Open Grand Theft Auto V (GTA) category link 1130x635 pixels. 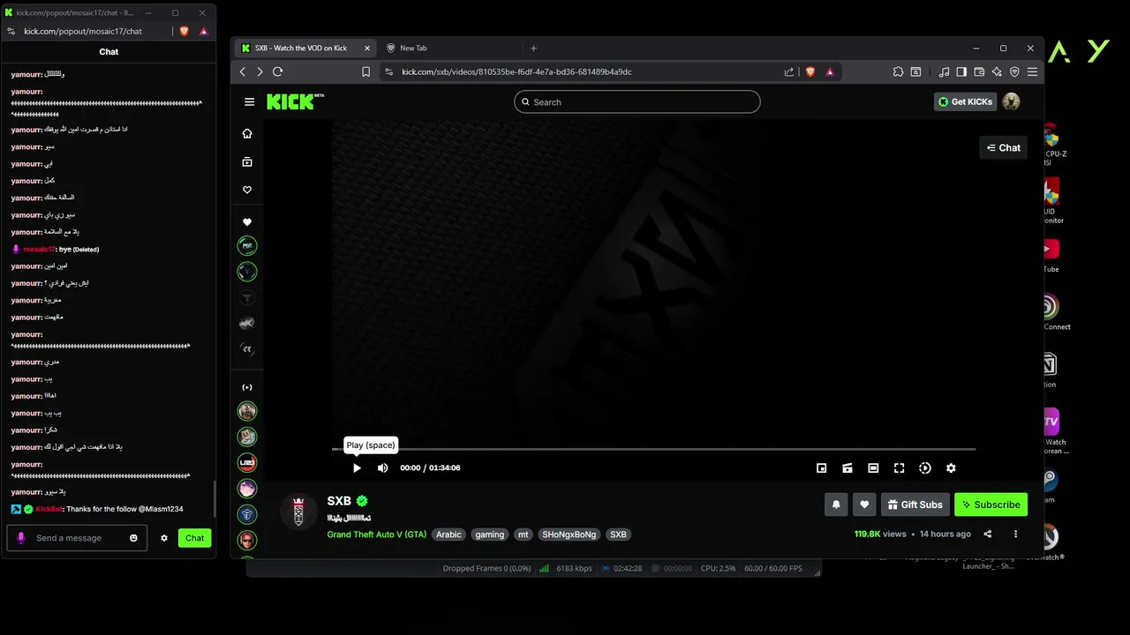pos(377,534)
